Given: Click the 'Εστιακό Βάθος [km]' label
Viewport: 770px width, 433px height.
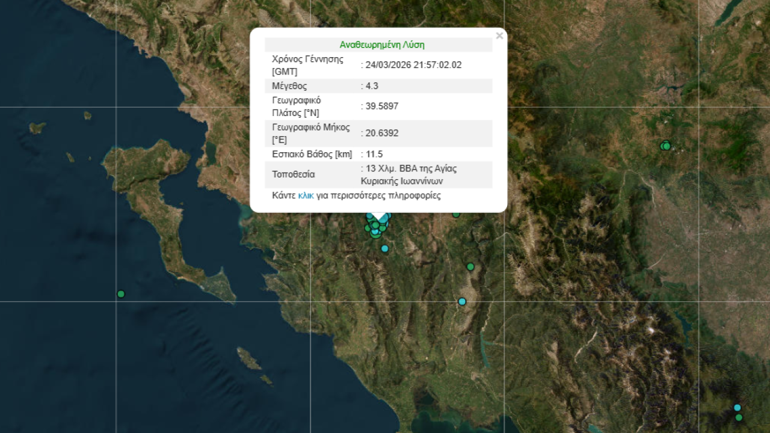Looking at the screenshot, I should pos(312,154).
